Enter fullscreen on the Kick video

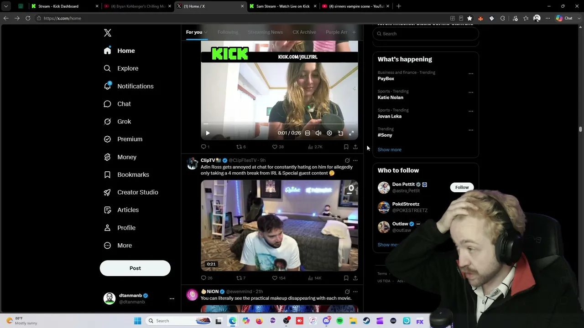pos(351,133)
